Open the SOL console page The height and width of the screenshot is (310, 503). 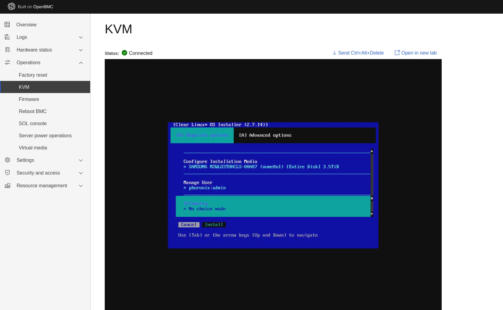point(45,123)
